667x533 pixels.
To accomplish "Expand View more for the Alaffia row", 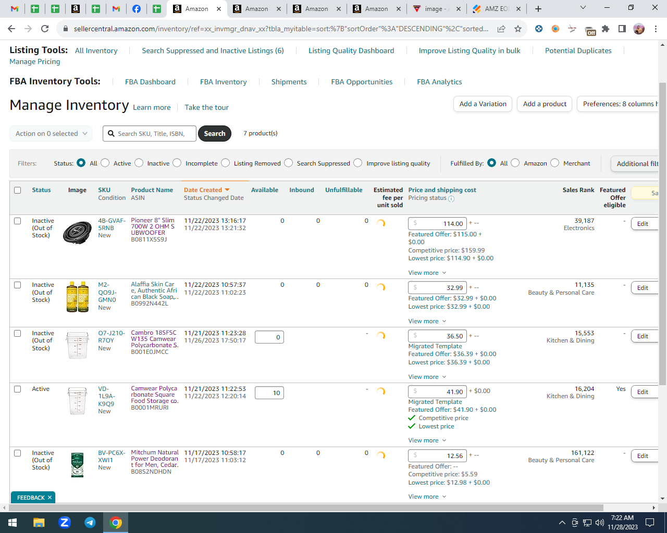I will point(427,321).
